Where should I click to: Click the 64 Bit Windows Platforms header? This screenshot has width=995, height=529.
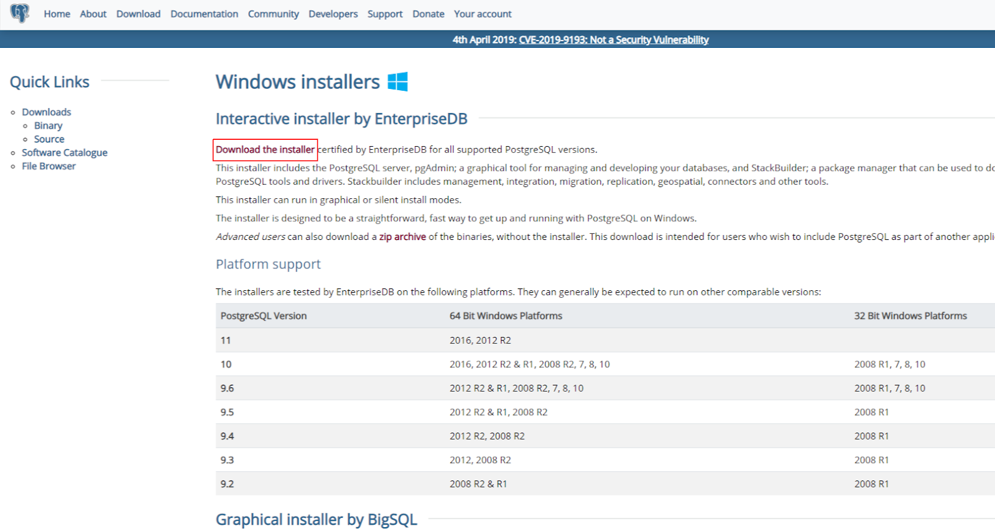click(x=506, y=316)
